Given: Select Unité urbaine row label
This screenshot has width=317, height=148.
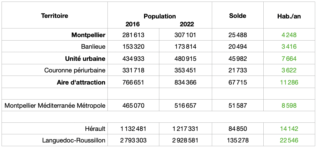Looking at the screenshot, I should pos(85,59).
